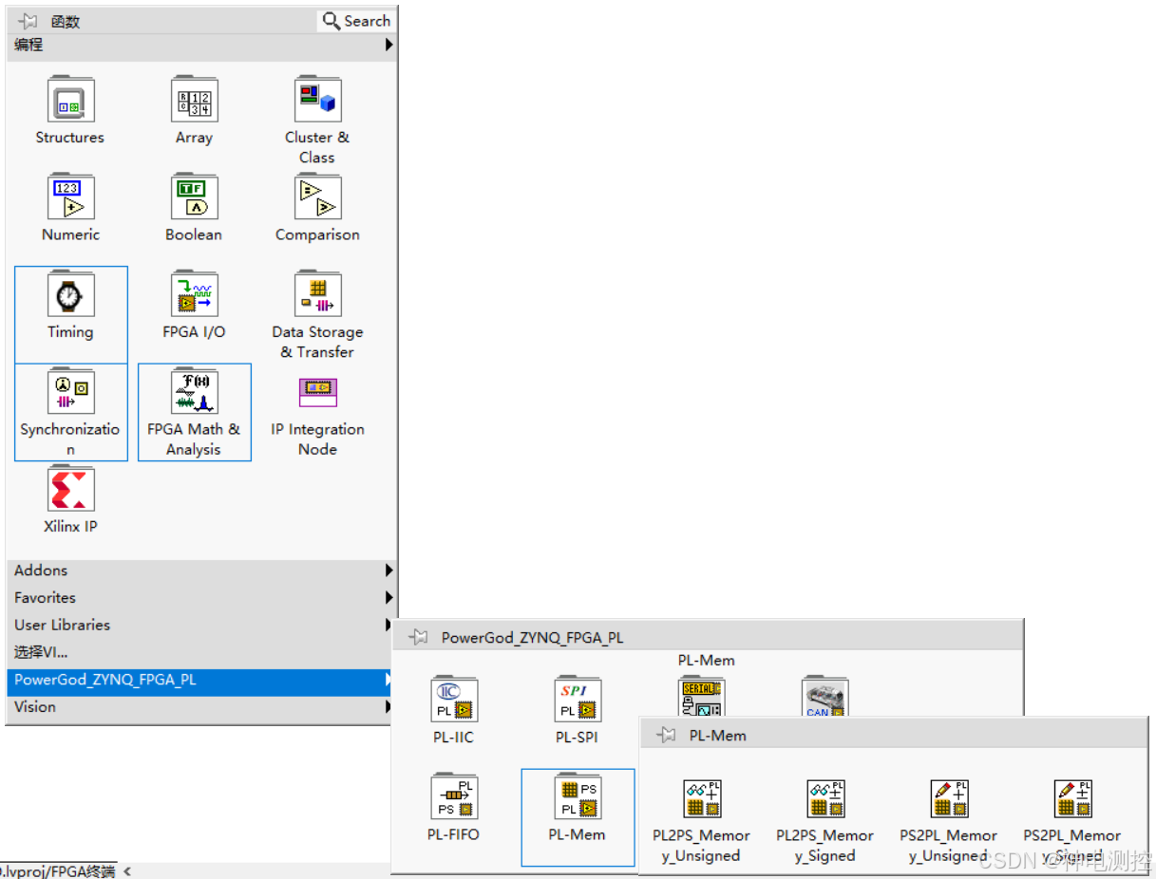Image resolution: width=1156 pixels, height=879 pixels.
Task: Click the arrow beside FPGA终端 path
Action: 126,871
